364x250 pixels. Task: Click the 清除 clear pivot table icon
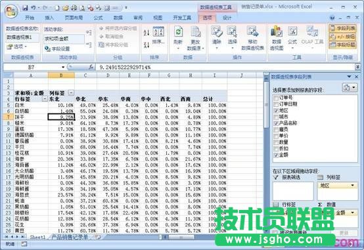pyautogui.click(x=217, y=37)
